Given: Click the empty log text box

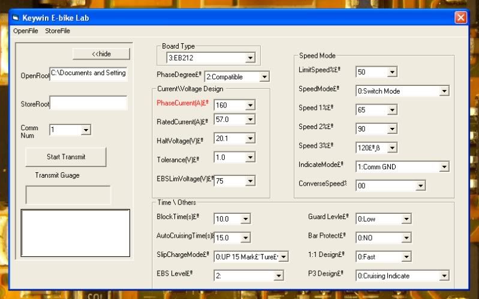Looking at the screenshot, I should pyautogui.click(x=76, y=233).
